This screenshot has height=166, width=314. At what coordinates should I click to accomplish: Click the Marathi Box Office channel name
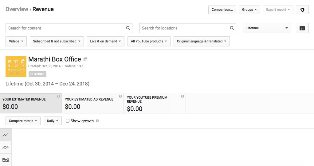click(x=55, y=59)
